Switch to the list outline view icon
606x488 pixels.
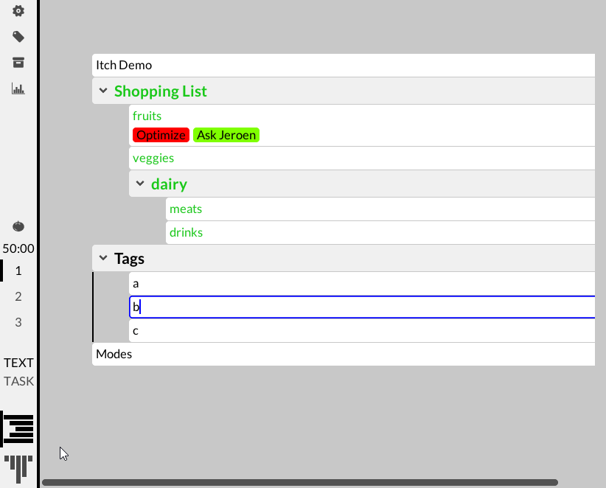coord(18,429)
